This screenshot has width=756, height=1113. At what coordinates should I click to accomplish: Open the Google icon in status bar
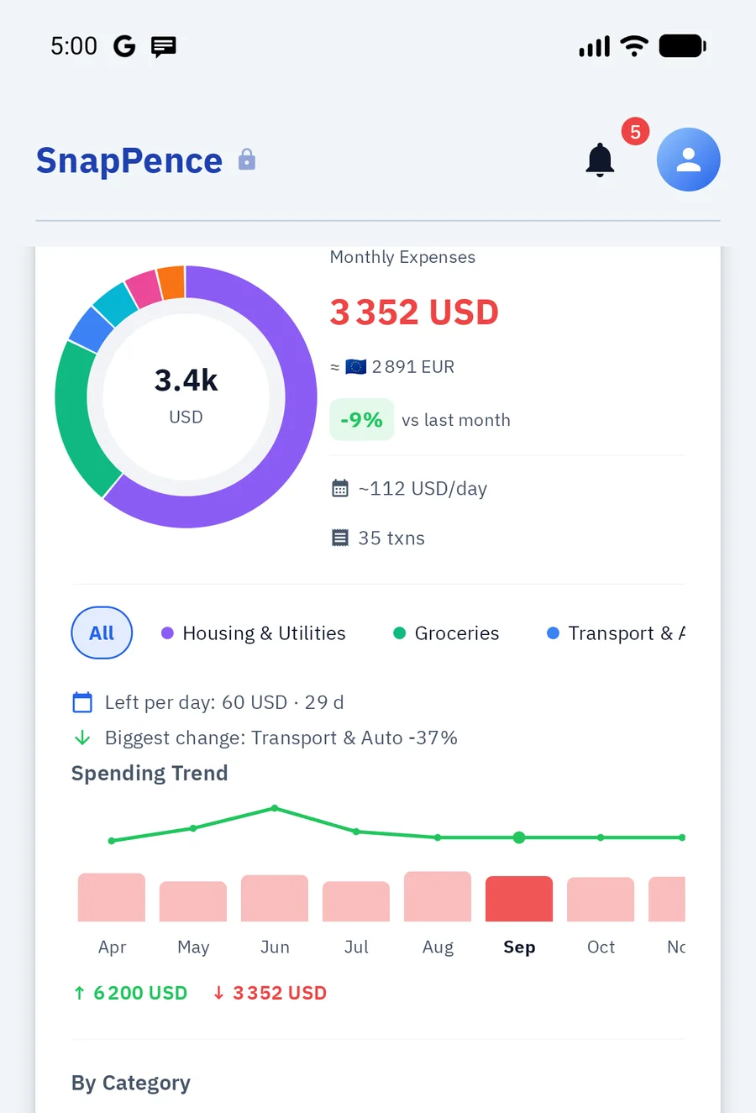(x=124, y=46)
